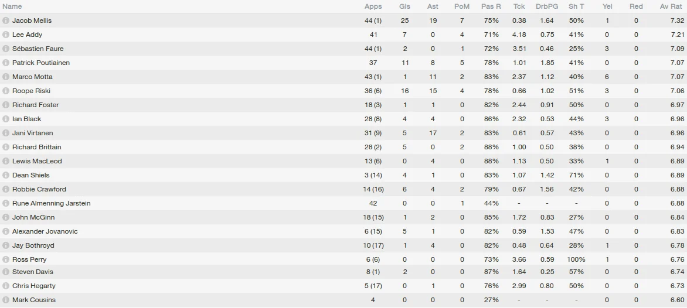Click info icon beside Roope Riski
Viewport: 687px width, 308px height.
point(6,91)
